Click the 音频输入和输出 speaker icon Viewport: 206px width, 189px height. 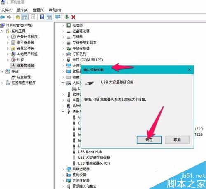point(68,187)
